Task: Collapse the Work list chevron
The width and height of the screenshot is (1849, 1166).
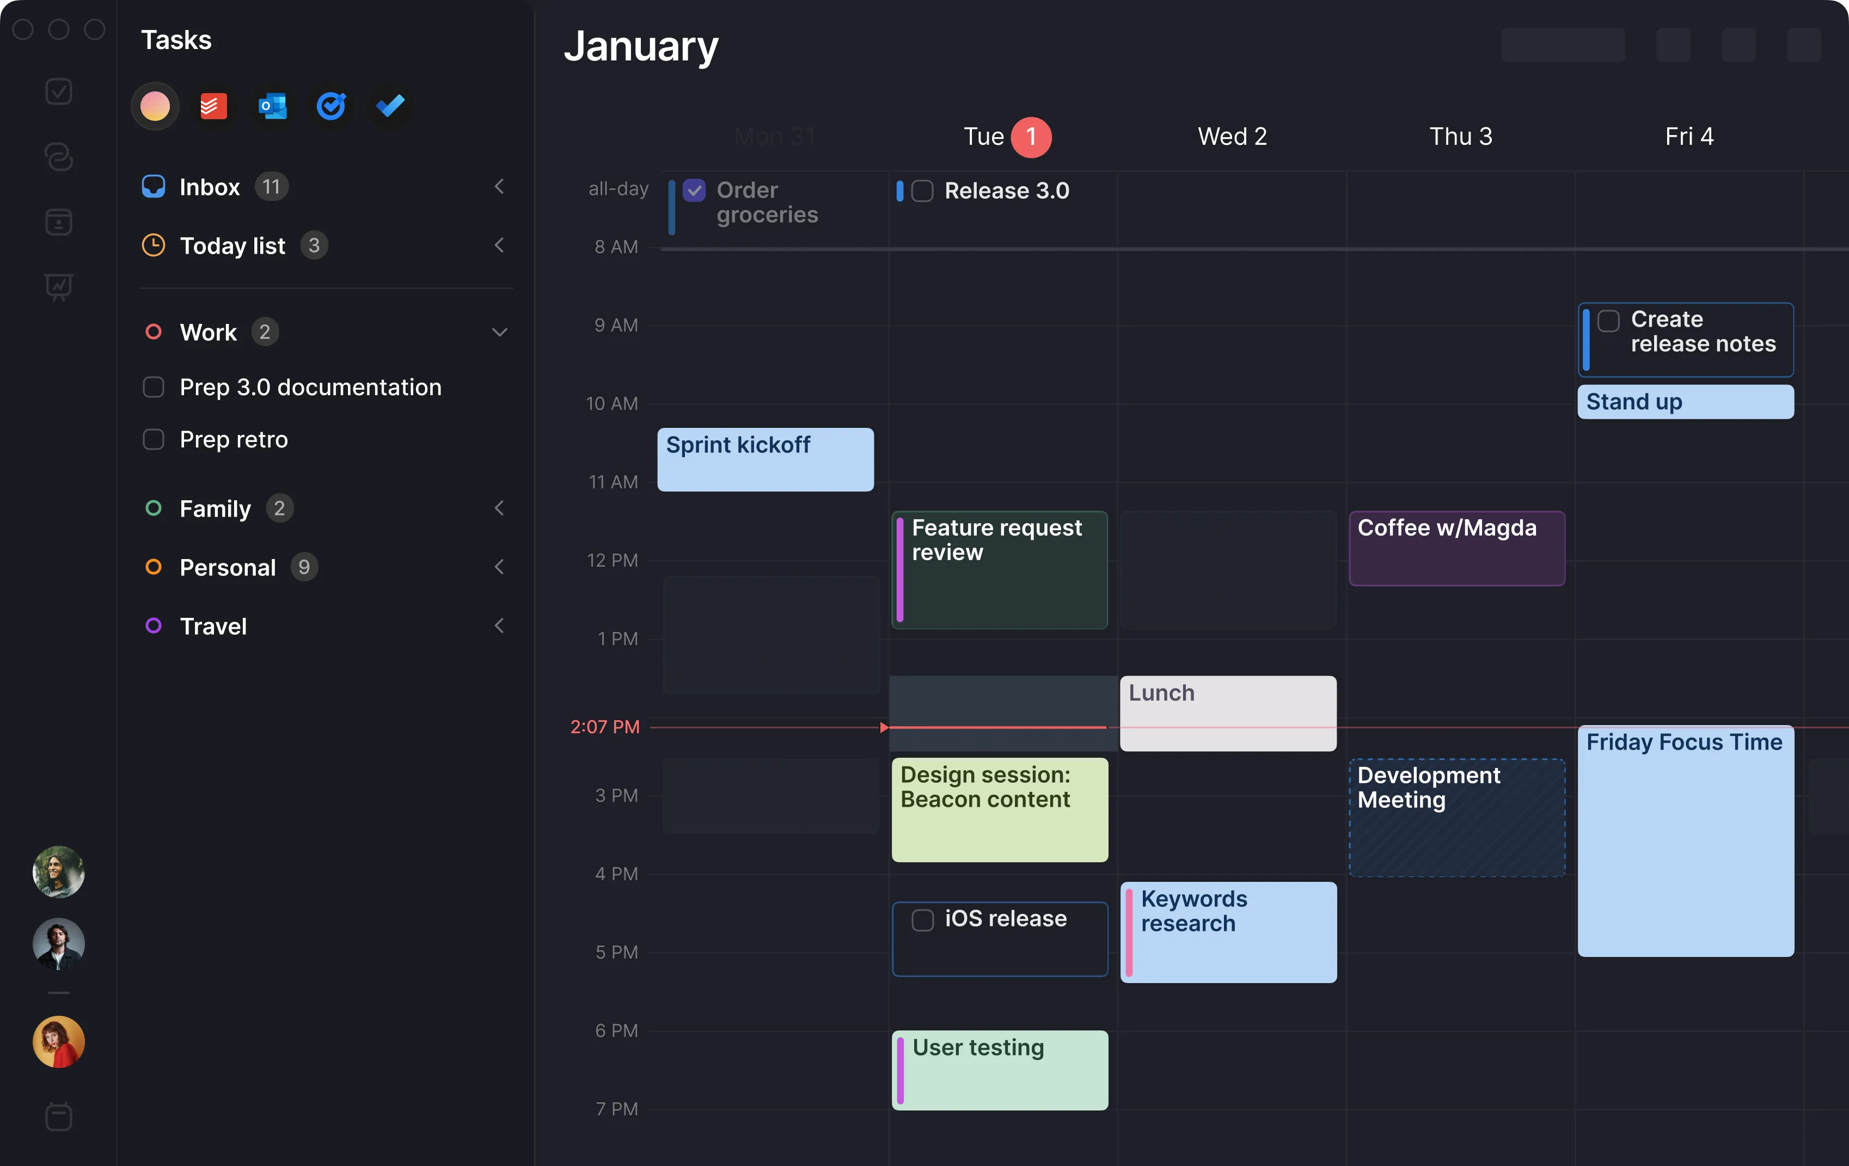Action: coord(499,333)
